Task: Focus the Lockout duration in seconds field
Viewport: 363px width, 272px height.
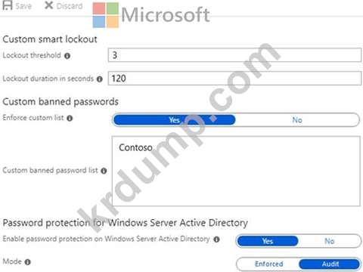Action: 234,79
